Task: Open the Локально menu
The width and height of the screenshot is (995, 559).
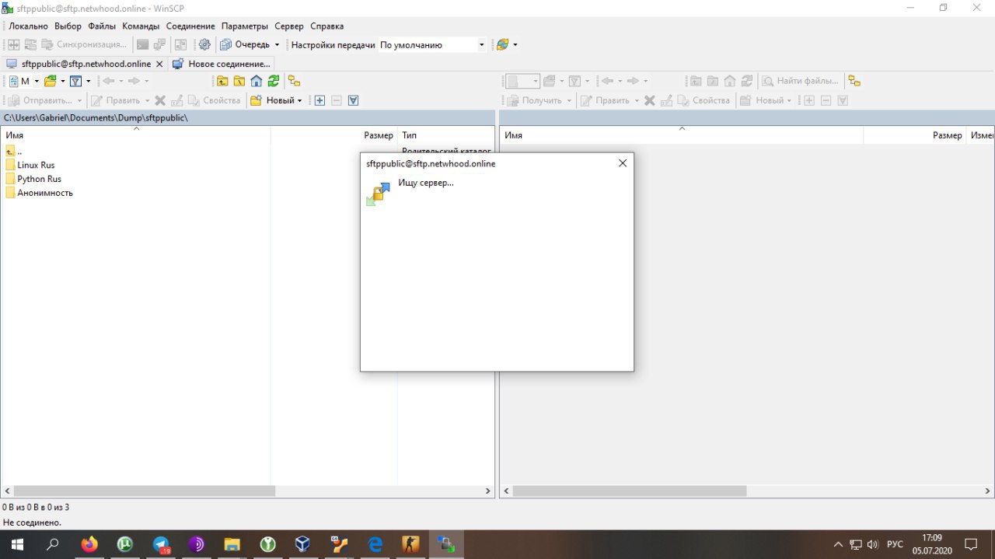Action: [28, 26]
